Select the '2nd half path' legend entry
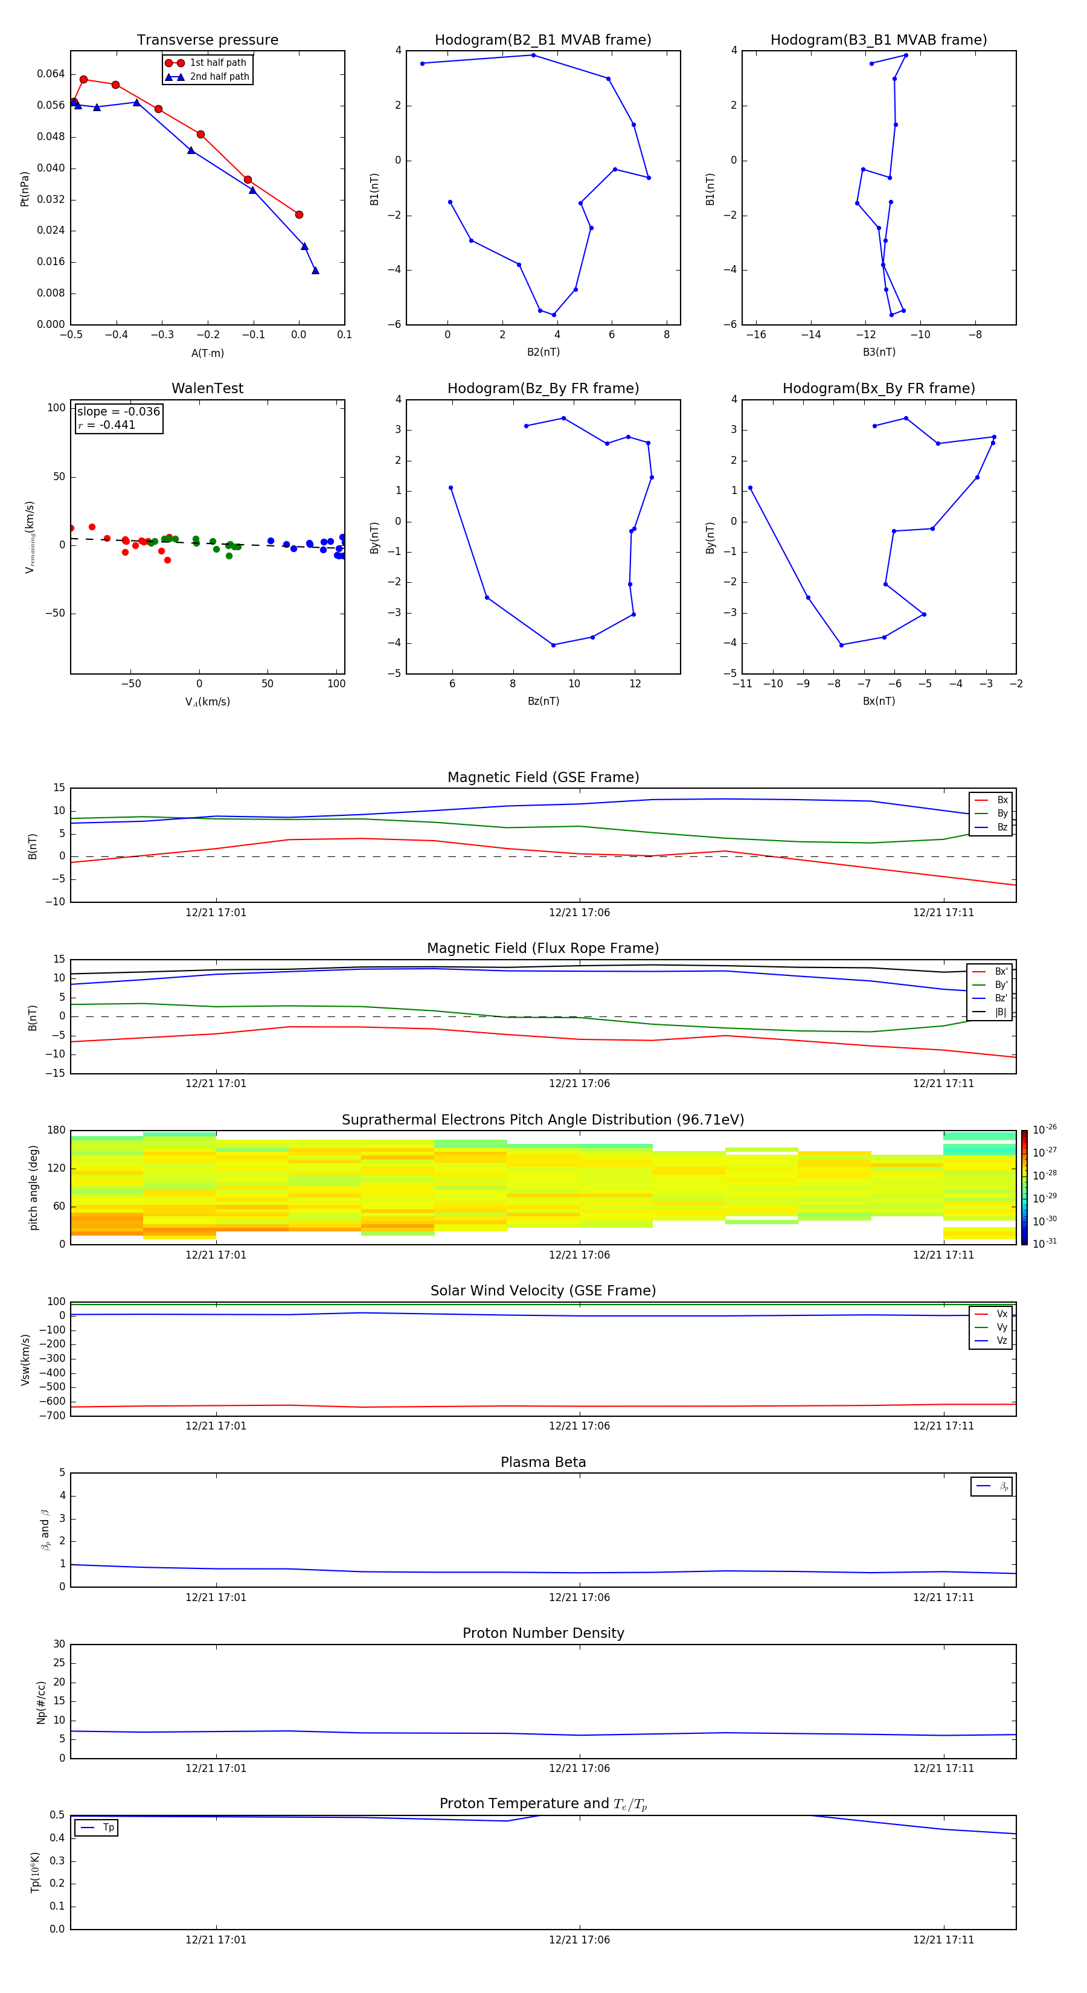Screen dimensions: 1087x1993 (x=207, y=77)
